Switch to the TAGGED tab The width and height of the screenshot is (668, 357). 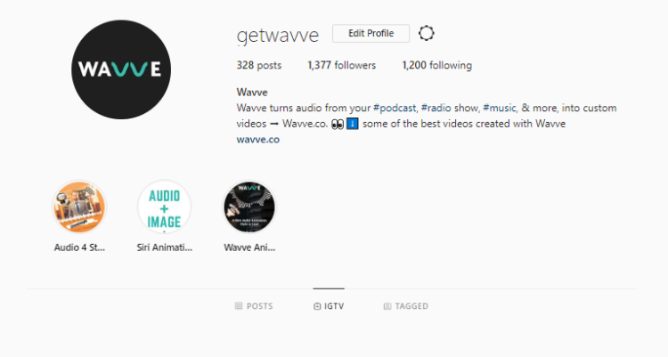(406, 306)
